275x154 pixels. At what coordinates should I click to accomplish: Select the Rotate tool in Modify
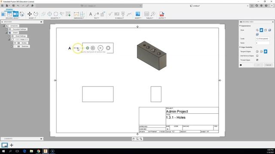(x=36, y=14)
